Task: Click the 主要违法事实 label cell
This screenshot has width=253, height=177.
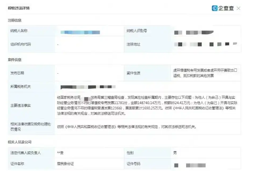Action: point(31,106)
